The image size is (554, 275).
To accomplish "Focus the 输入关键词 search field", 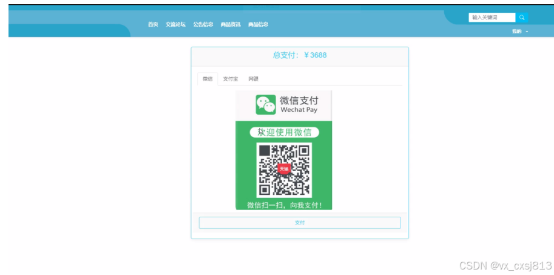I will 492,18.
